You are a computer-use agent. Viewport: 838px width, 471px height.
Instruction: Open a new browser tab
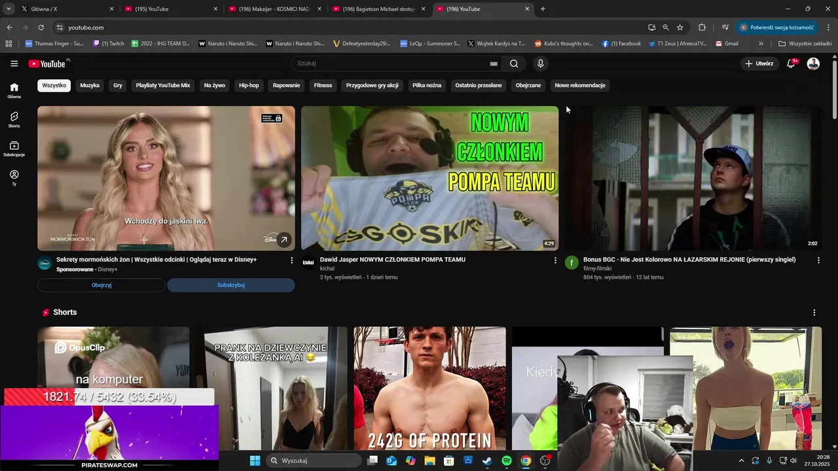[543, 9]
